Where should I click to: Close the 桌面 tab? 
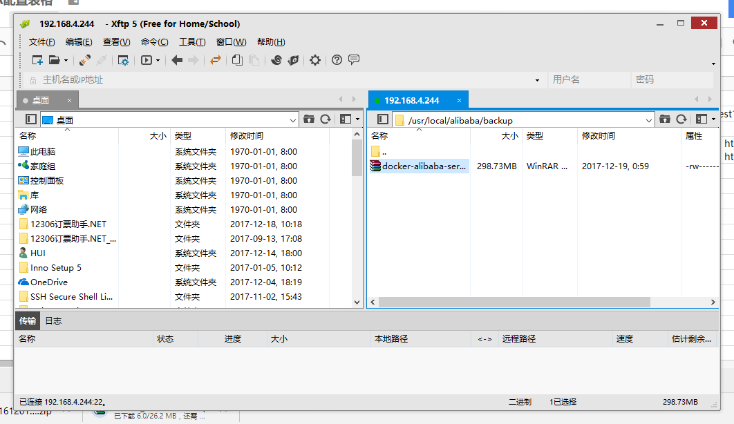point(69,100)
